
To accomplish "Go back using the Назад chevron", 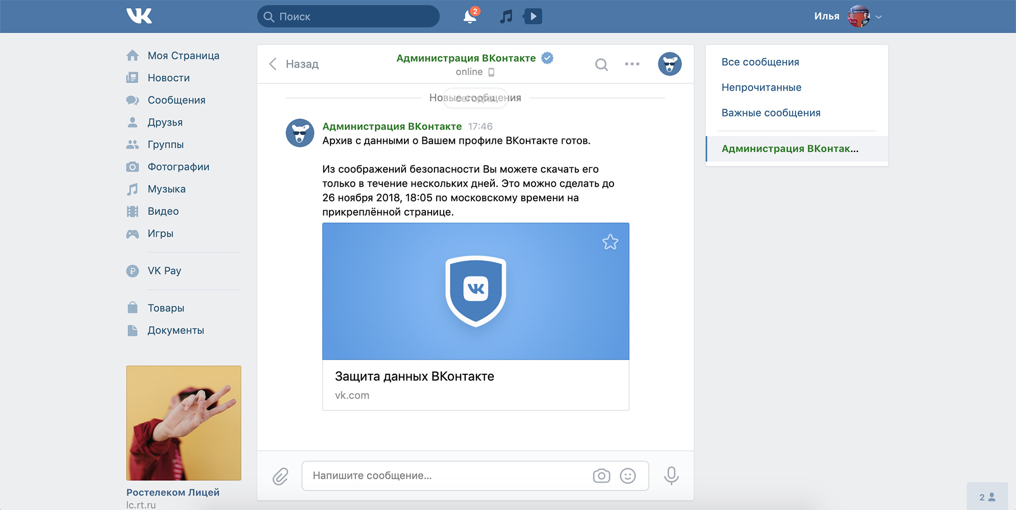I will 273,64.
